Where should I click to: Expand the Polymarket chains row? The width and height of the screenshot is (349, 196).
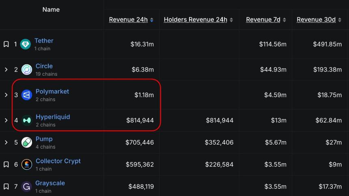[x=6, y=95]
